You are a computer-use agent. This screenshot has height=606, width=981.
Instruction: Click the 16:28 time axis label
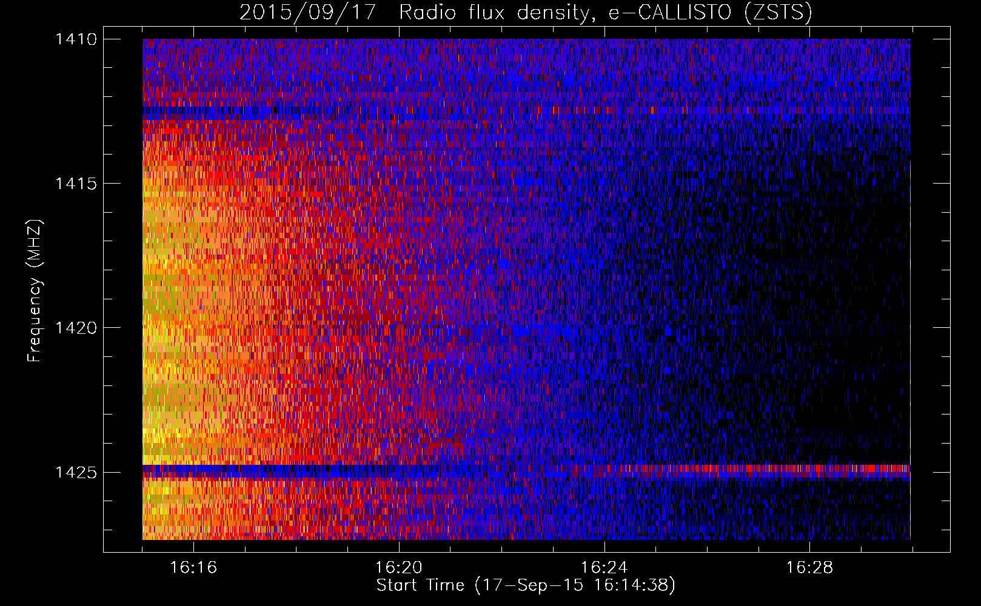[x=810, y=568]
